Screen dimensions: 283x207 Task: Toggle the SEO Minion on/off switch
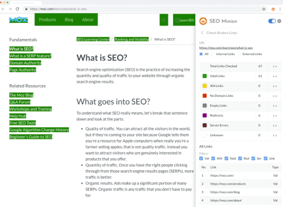coord(272,21)
